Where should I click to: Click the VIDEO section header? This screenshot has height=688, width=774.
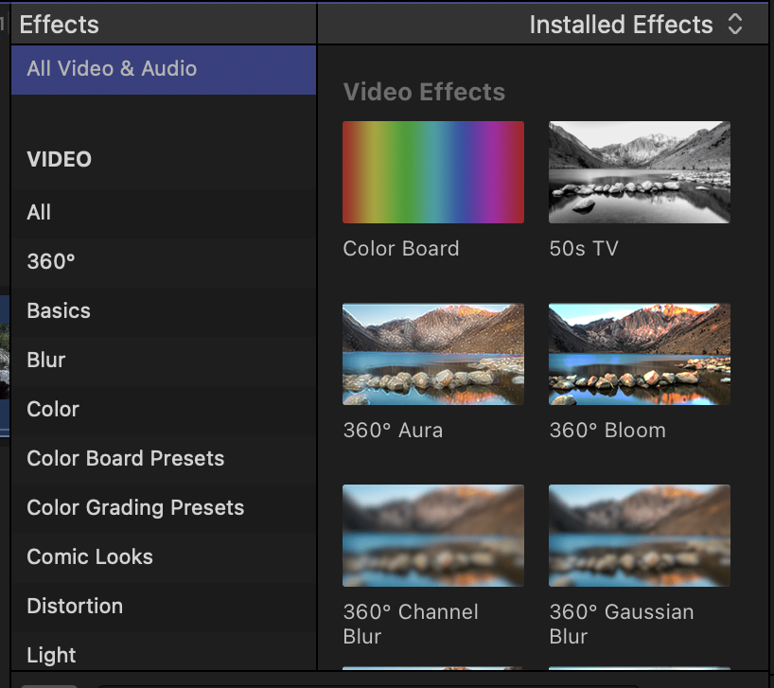tap(59, 159)
